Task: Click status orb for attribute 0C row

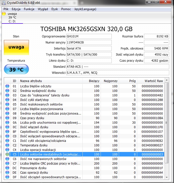Action: pos(7,127)
